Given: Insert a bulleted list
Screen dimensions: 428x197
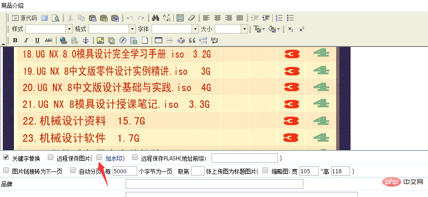Looking at the screenshot, I should point(290,18).
